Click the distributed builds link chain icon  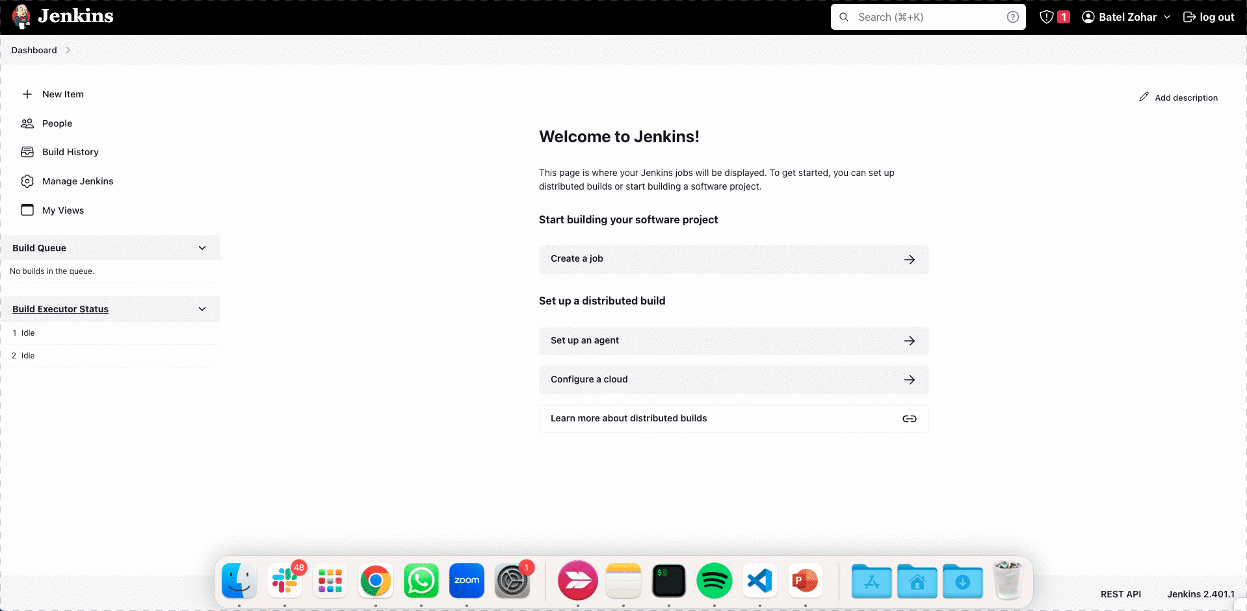click(x=910, y=419)
